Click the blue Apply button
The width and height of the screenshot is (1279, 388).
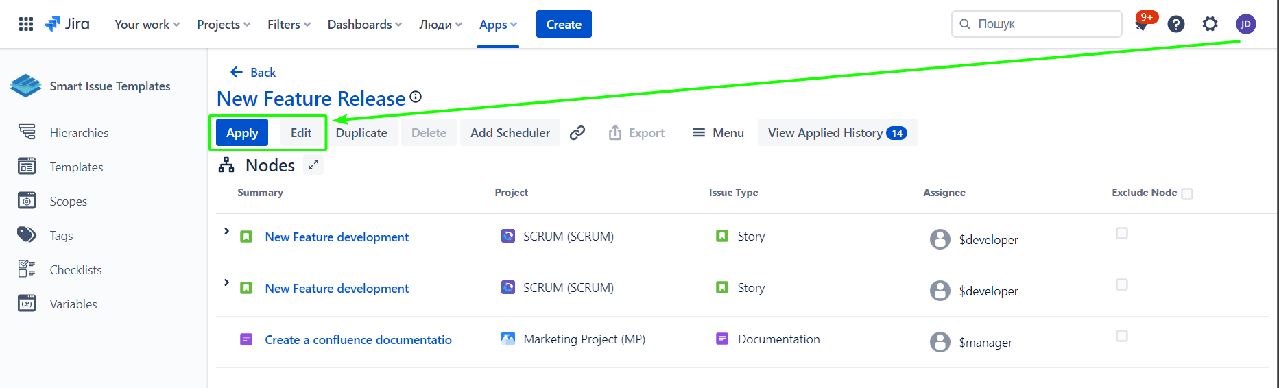click(x=242, y=133)
